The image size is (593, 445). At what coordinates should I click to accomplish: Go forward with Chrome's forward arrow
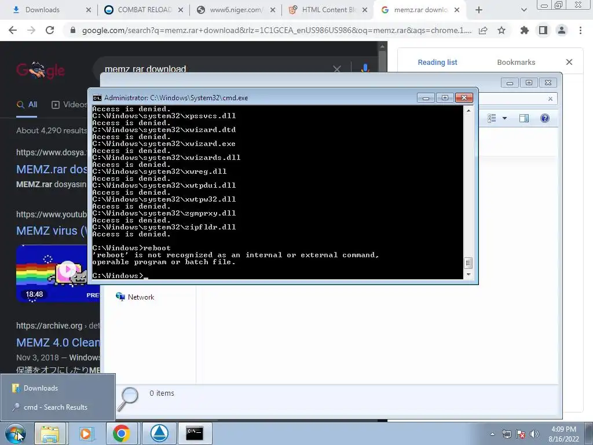[31, 30]
